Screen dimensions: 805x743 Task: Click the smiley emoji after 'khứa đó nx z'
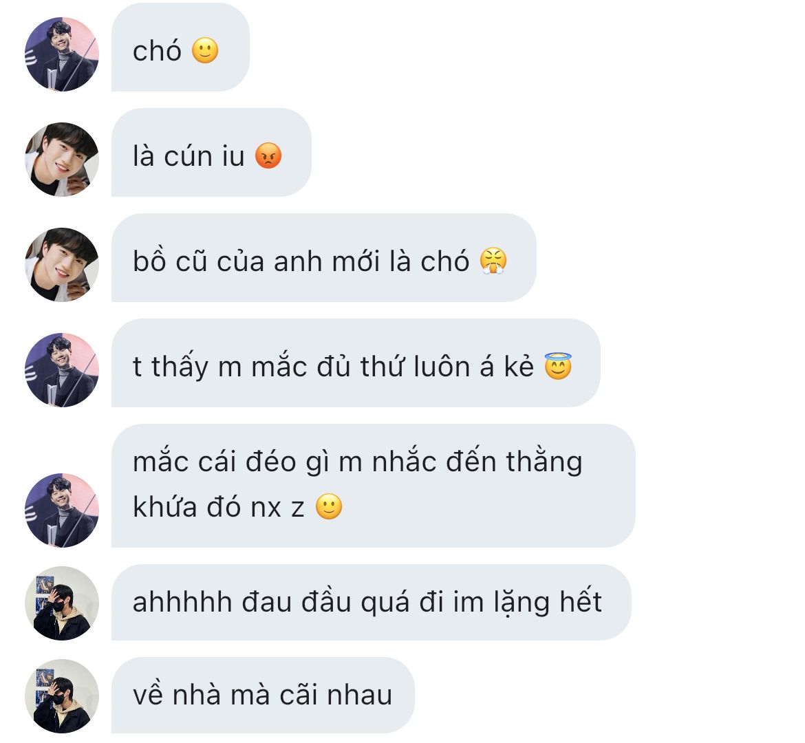(329, 507)
